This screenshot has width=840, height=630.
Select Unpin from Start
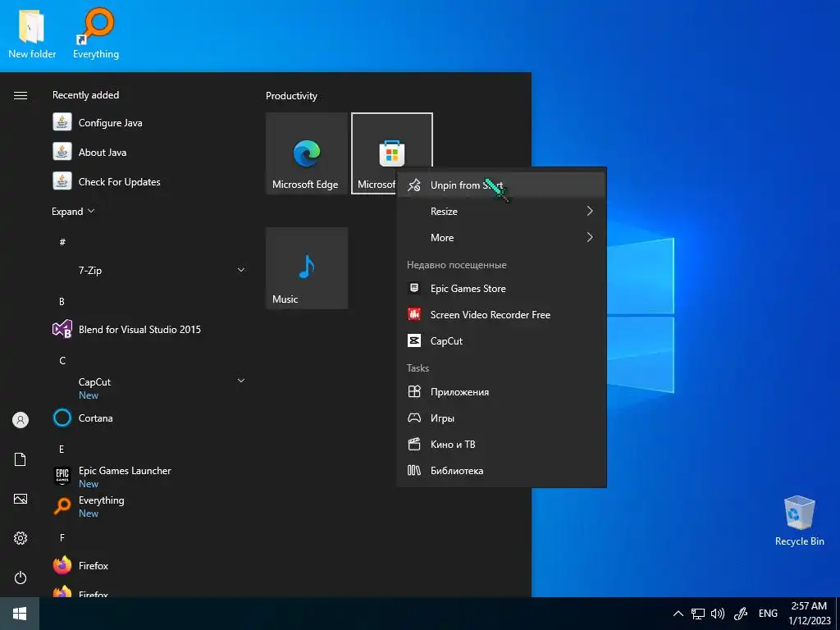(x=501, y=185)
